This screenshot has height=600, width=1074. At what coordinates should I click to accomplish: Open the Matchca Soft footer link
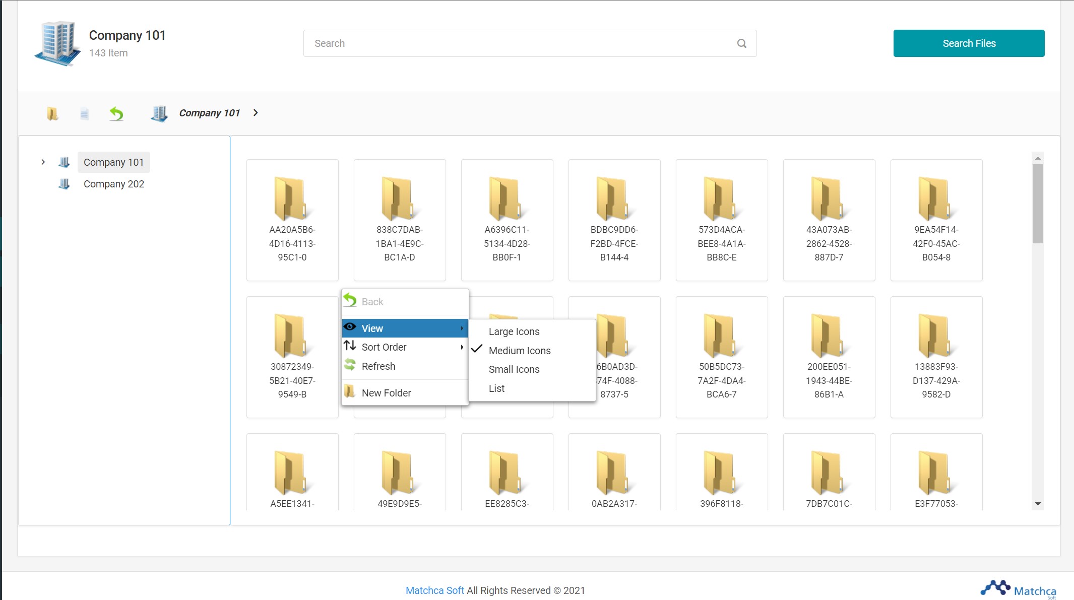[434, 590]
